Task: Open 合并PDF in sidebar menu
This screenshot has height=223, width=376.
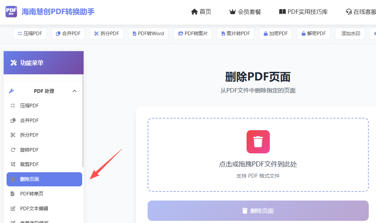Action: point(44,120)
